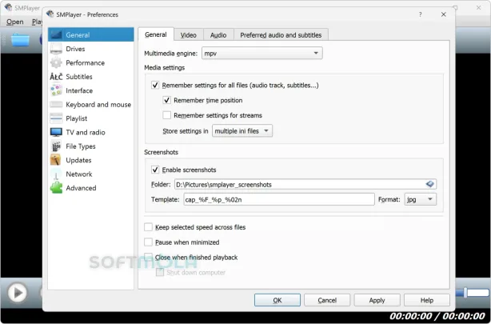Enable Remember settings for streams
491x324 pixels.
click(x=167, y=115)
